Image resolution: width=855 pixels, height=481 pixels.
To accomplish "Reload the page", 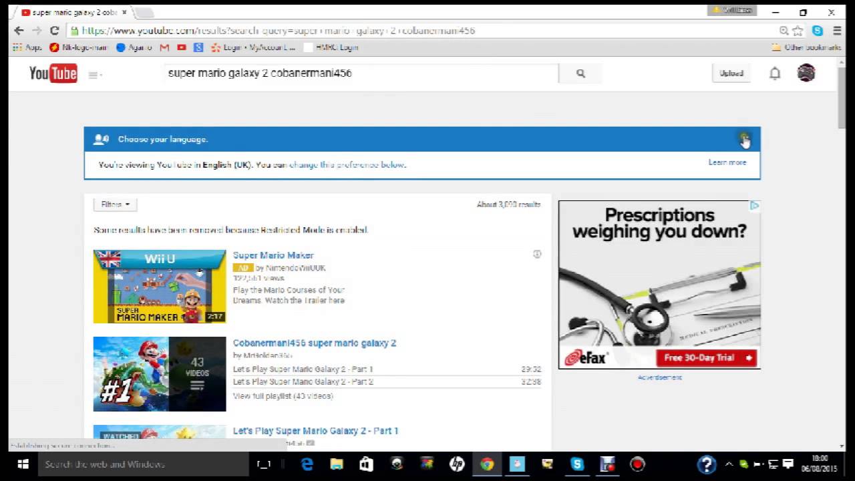I will [55, 31].
